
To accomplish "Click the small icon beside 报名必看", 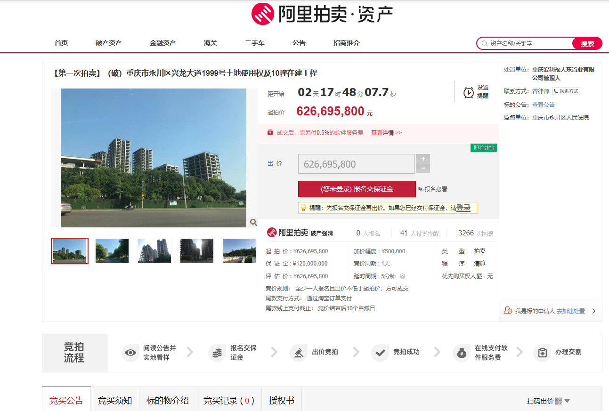I will [x=420, y=189].
